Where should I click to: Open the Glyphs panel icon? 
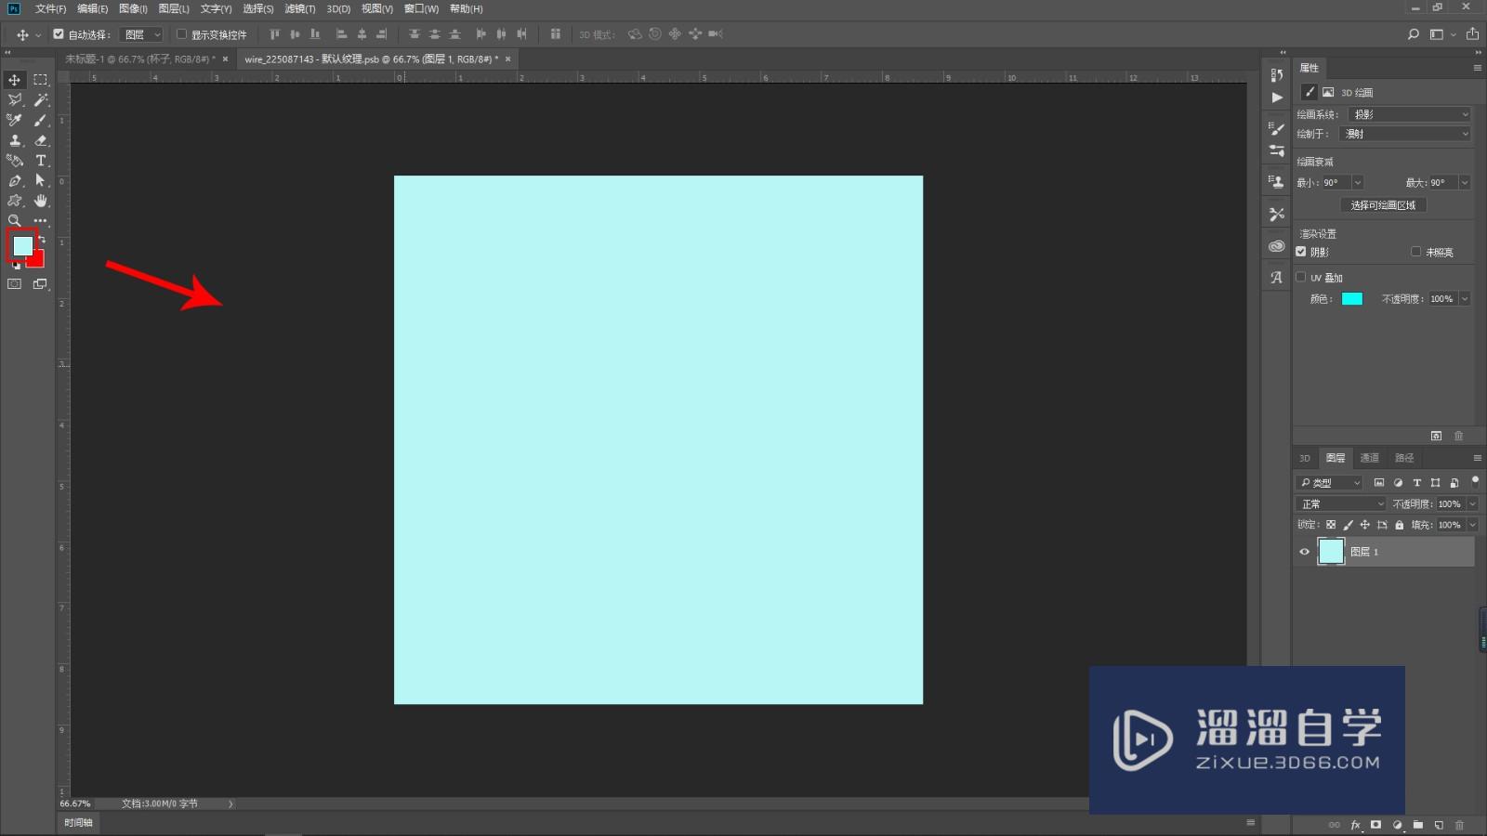coord(1277,277)
